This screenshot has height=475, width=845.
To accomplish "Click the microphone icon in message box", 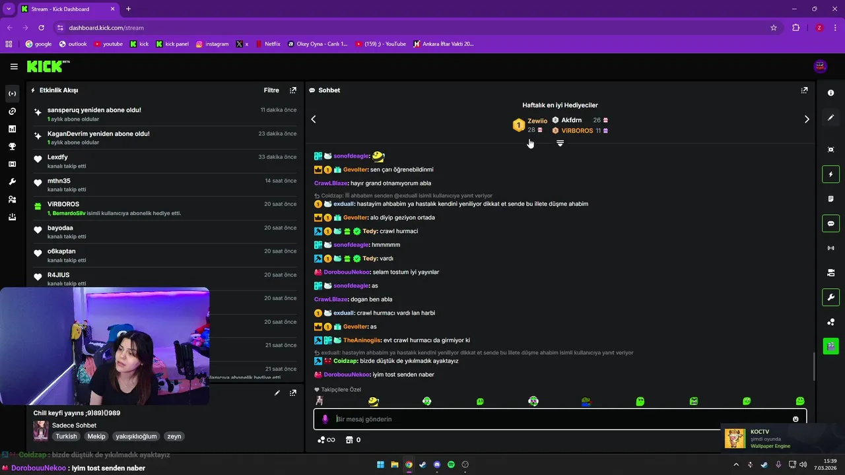I will coord(325,419).
